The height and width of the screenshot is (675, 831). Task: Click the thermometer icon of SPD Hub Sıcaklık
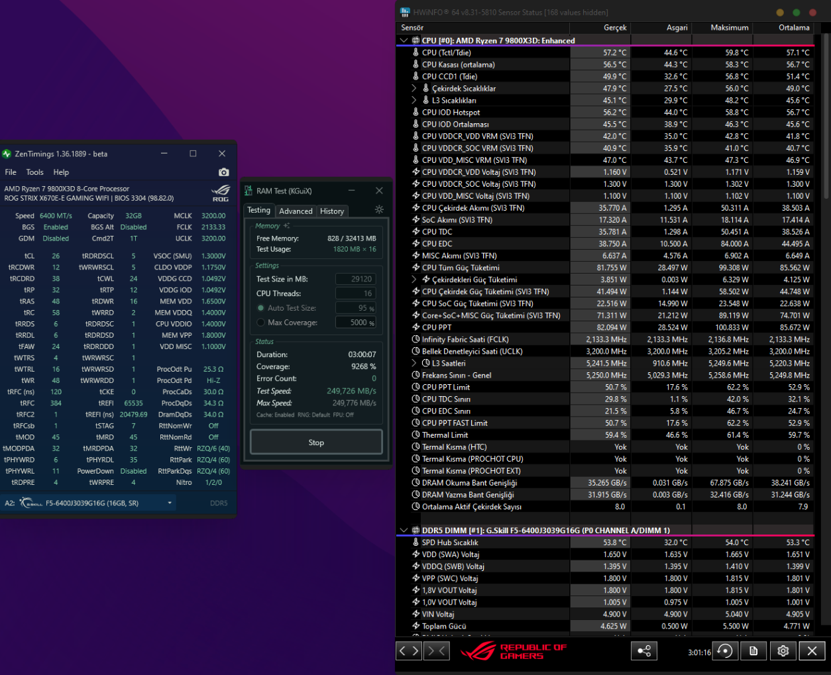(x=415, y=543)
